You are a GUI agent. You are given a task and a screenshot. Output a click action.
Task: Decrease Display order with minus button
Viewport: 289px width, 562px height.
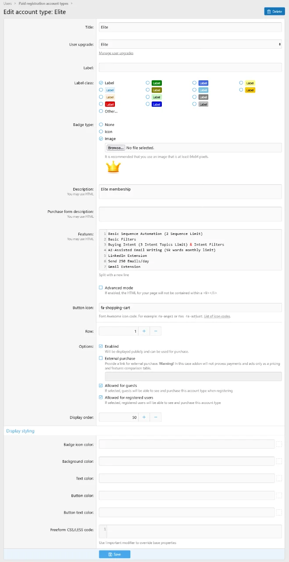click(x=156, y=417)
